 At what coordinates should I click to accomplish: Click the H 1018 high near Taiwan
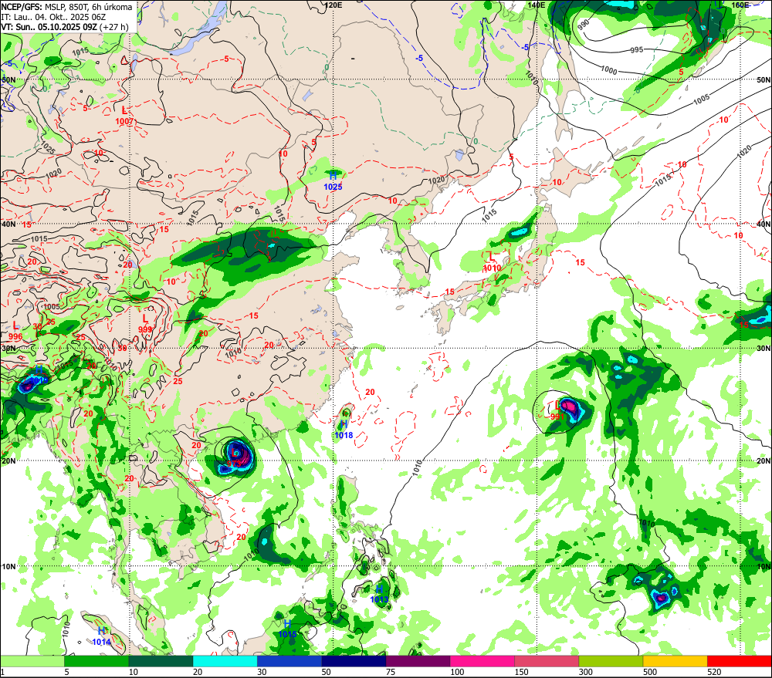pyautogui.click(x=344, y=430)
